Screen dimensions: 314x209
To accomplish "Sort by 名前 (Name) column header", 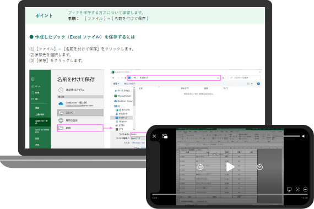I will [141, 88].
